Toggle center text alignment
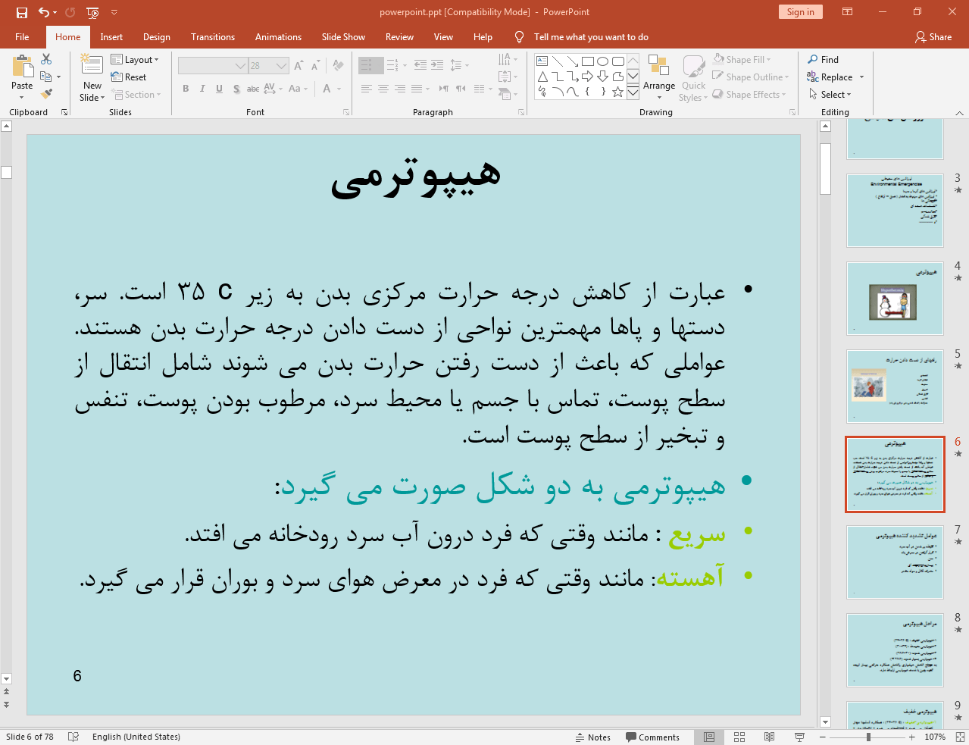 pyautogui.click(x=383, y=89)
